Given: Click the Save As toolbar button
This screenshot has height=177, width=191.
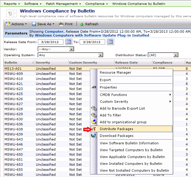Looking at the screenshot, I should 43,24.
